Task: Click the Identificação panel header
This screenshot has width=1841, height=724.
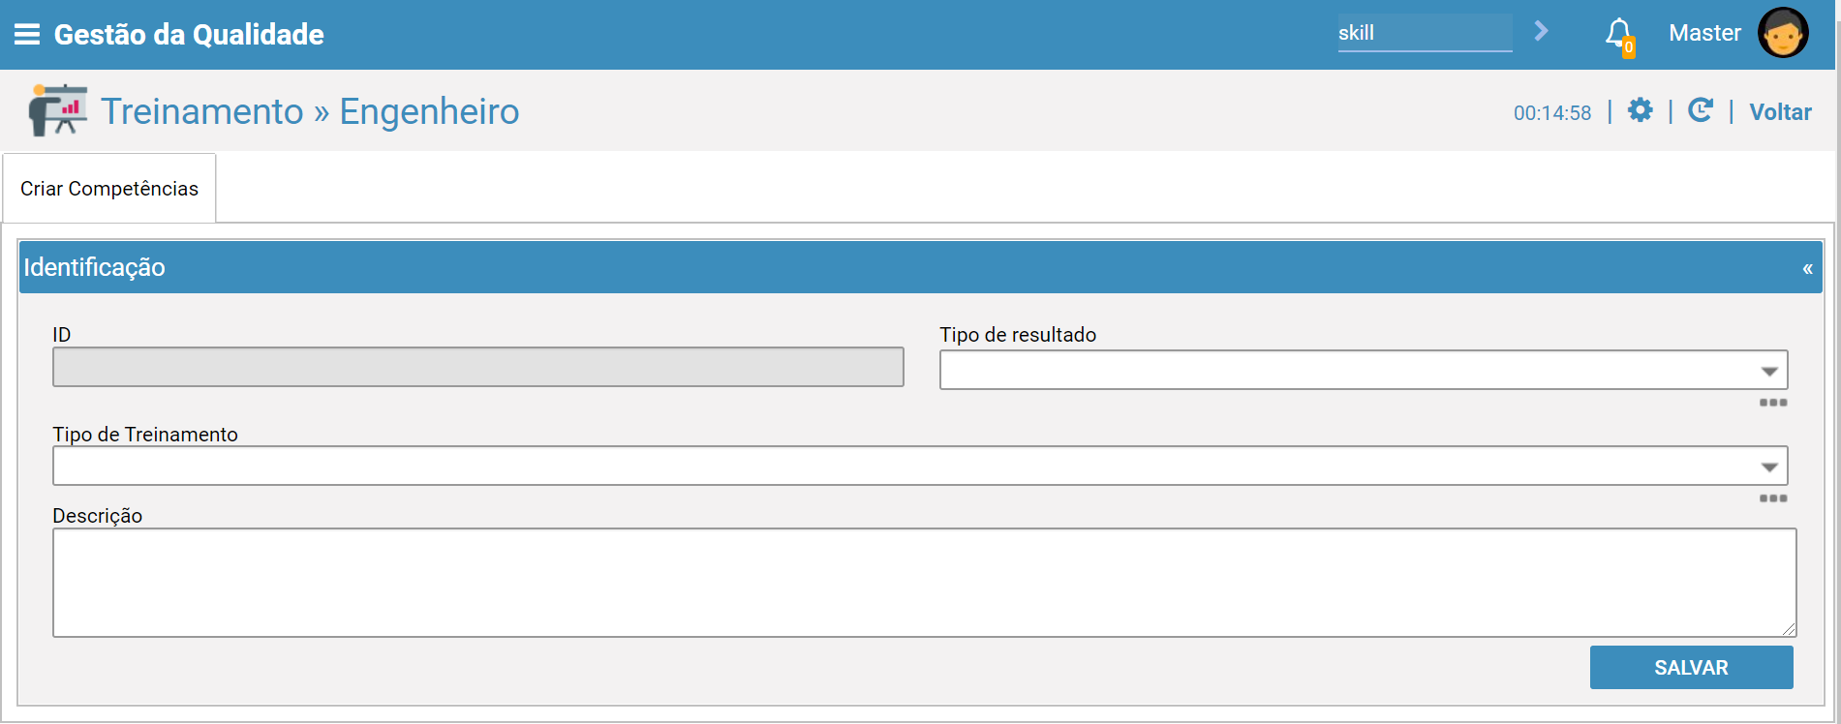Action: point(921,267)
